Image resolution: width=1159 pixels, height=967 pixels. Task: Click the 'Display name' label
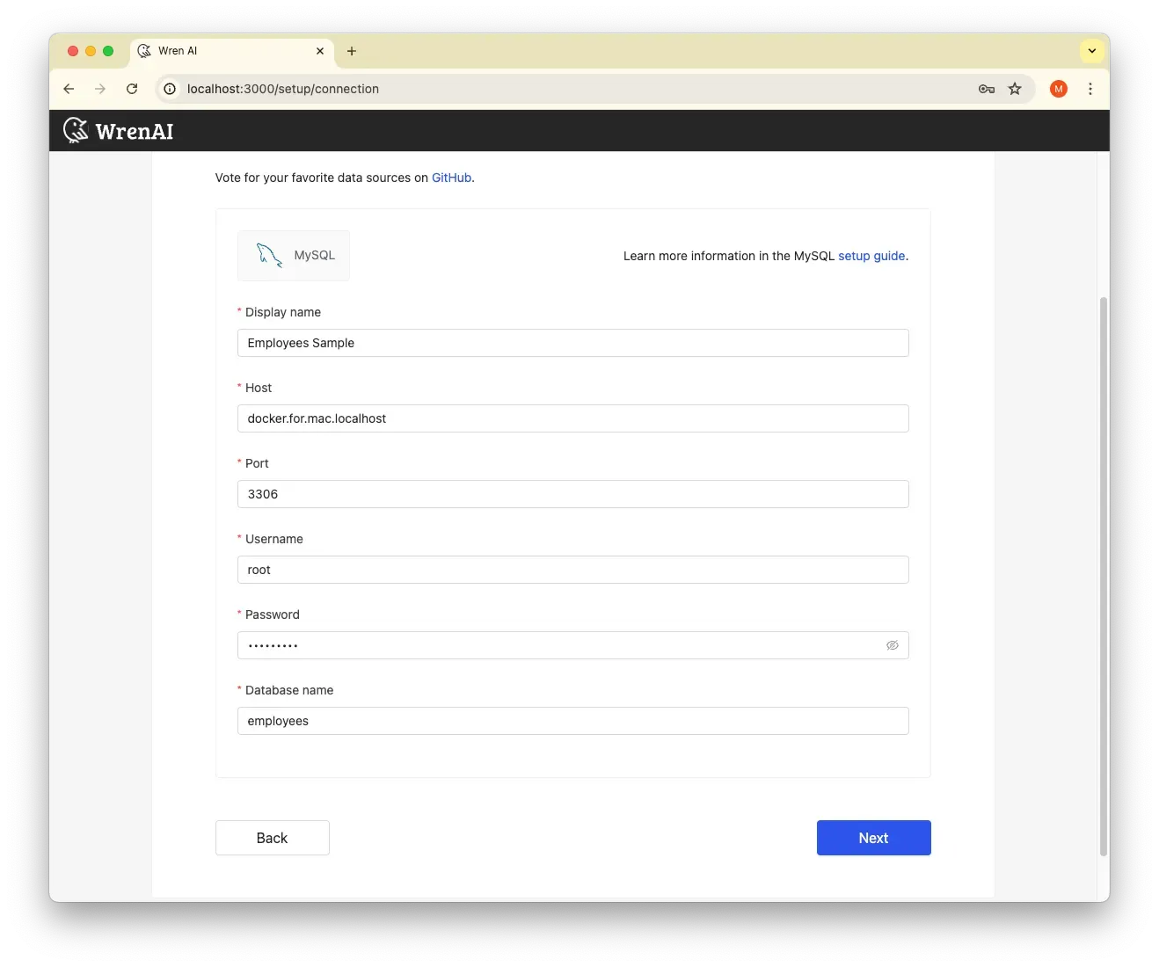(283, 312)
